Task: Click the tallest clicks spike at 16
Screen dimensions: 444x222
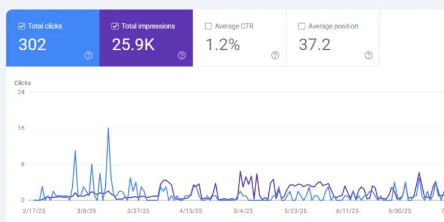Action: pyautogui.click(x=108, y=128)
